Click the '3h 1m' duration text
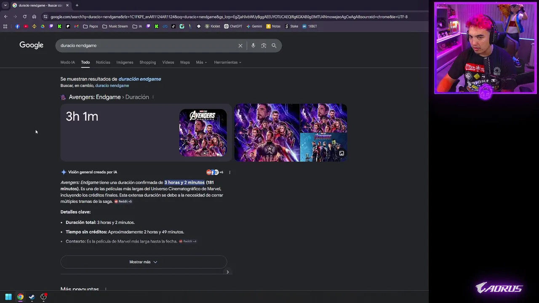This screenshot has width=539, height=303. pyautogui.click(x=82, y=117)
